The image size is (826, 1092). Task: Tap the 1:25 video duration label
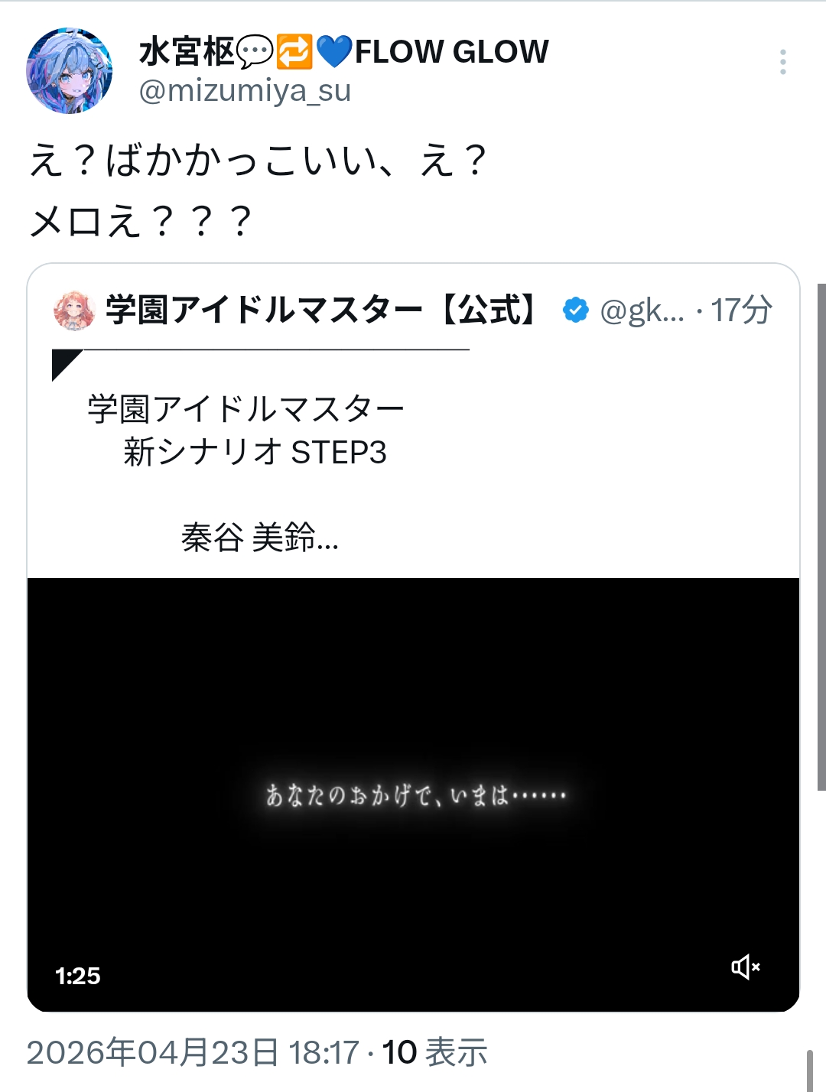point(78,976)
